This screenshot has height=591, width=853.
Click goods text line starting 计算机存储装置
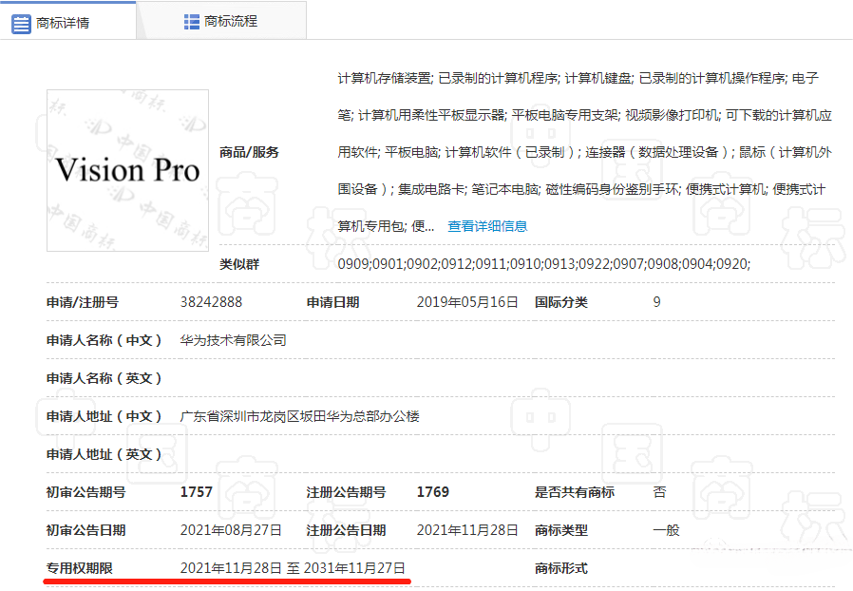[x=578, y=78]
